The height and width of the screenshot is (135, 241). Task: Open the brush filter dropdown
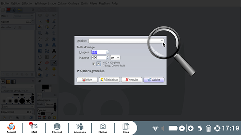tap(17, 87)
